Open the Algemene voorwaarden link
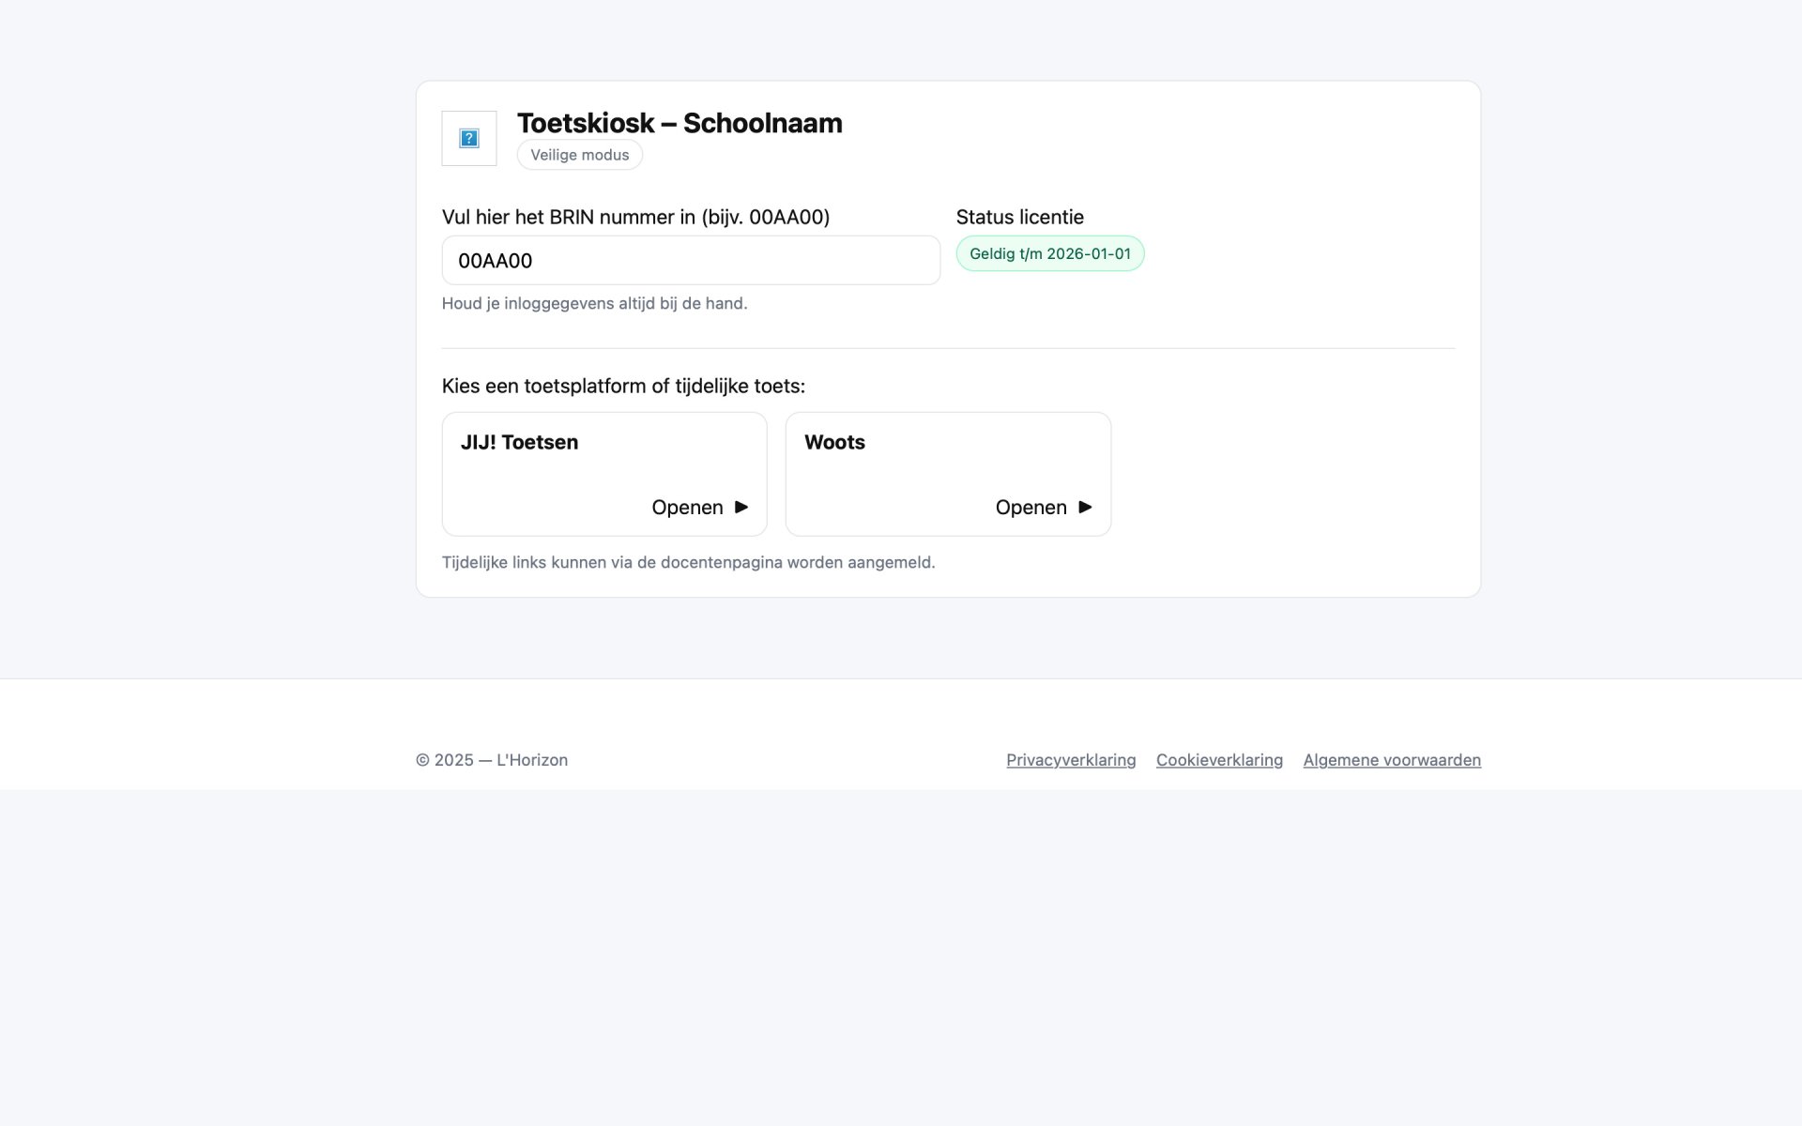The image size is (1802, 1126). [1391, 760]
